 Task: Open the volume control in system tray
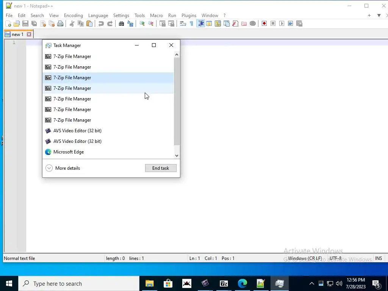339,283
